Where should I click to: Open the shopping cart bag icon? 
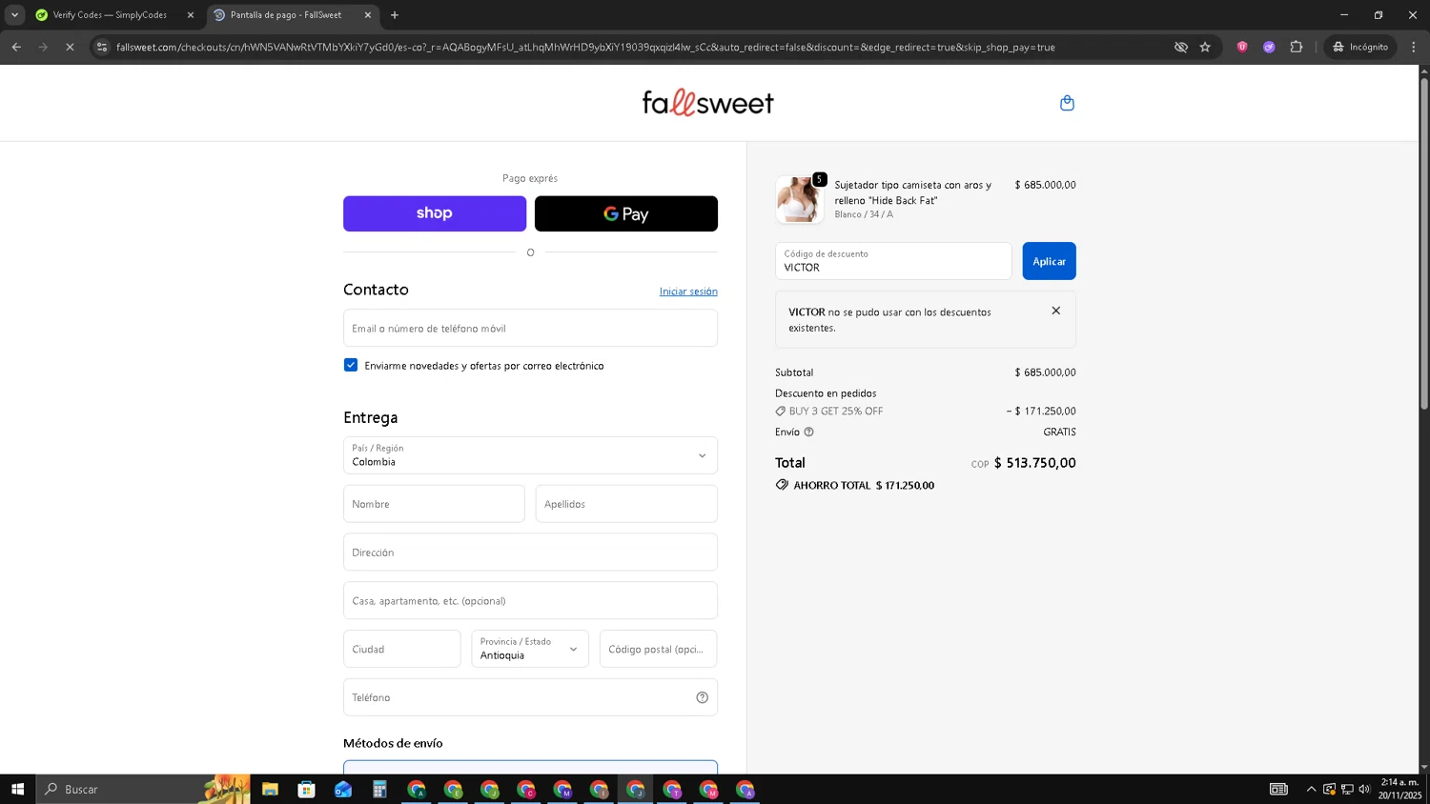(1067, 103)
